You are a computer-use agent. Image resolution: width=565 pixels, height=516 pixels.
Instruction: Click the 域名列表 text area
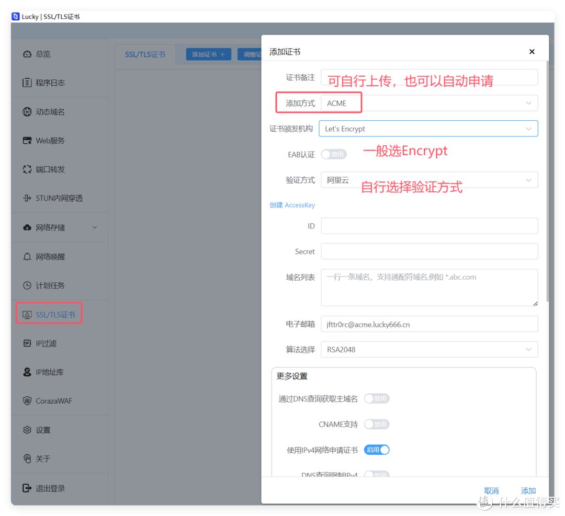point(429,287)
